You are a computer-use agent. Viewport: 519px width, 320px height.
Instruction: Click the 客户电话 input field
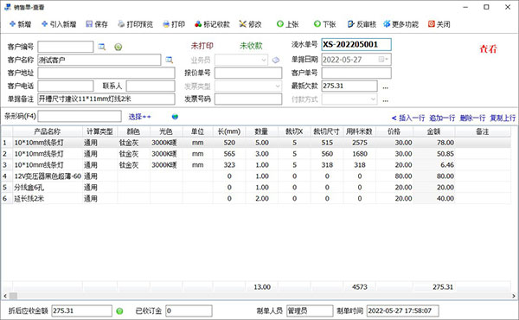tap(66, 86)
